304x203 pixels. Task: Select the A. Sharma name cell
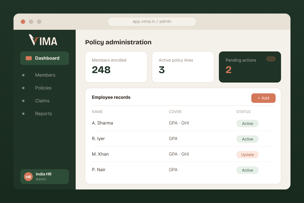[x=102, y=123]
